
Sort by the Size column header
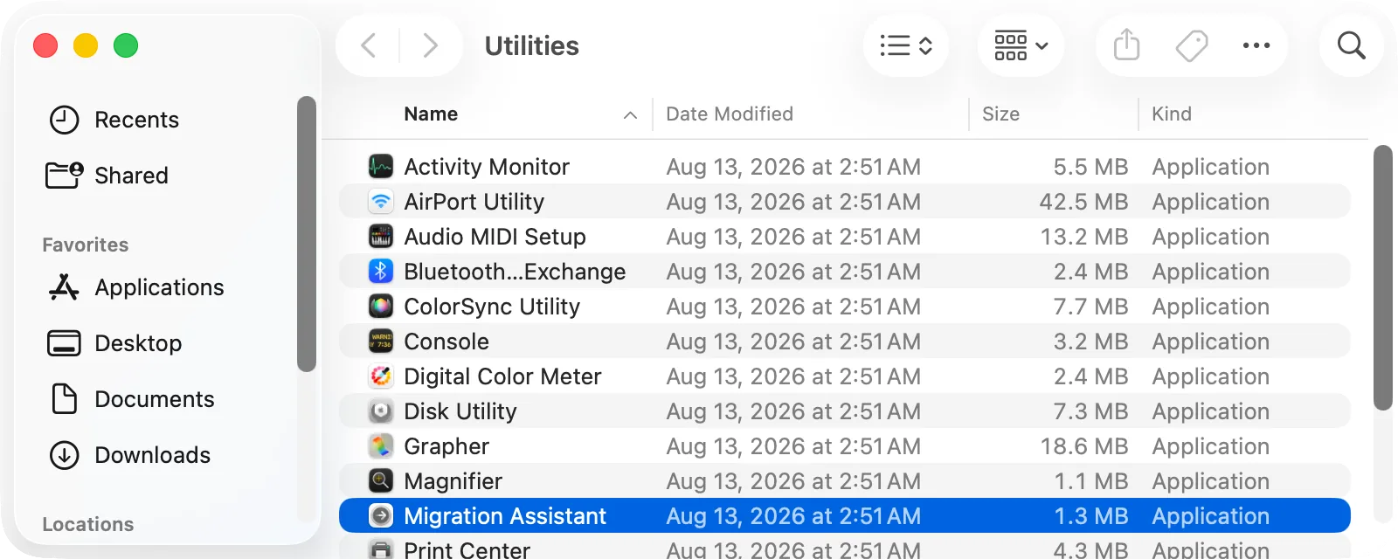[1000, 114]
